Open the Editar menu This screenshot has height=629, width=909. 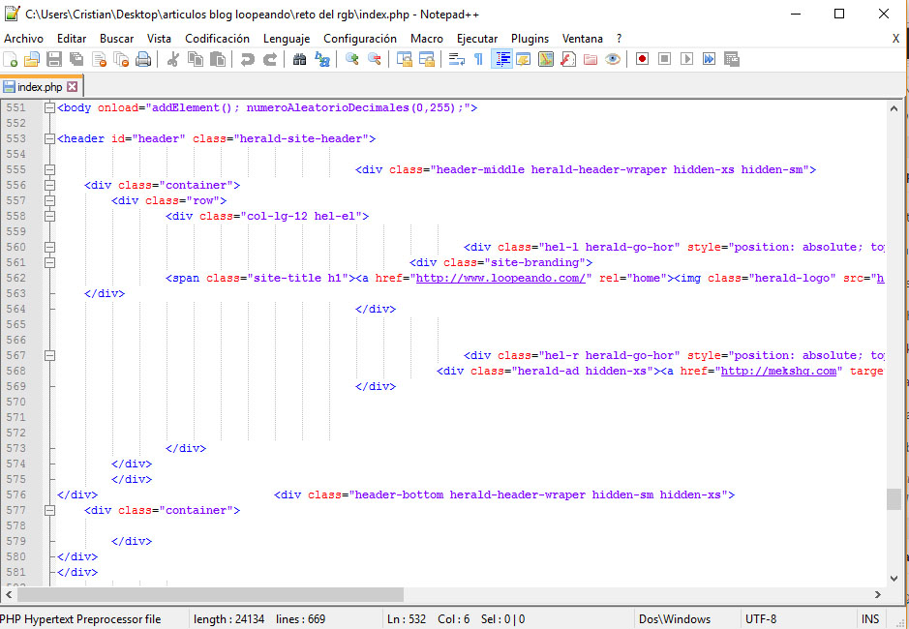72,39
